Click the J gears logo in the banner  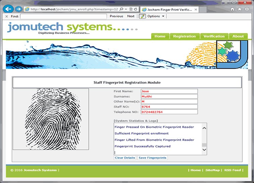[232, 54]
